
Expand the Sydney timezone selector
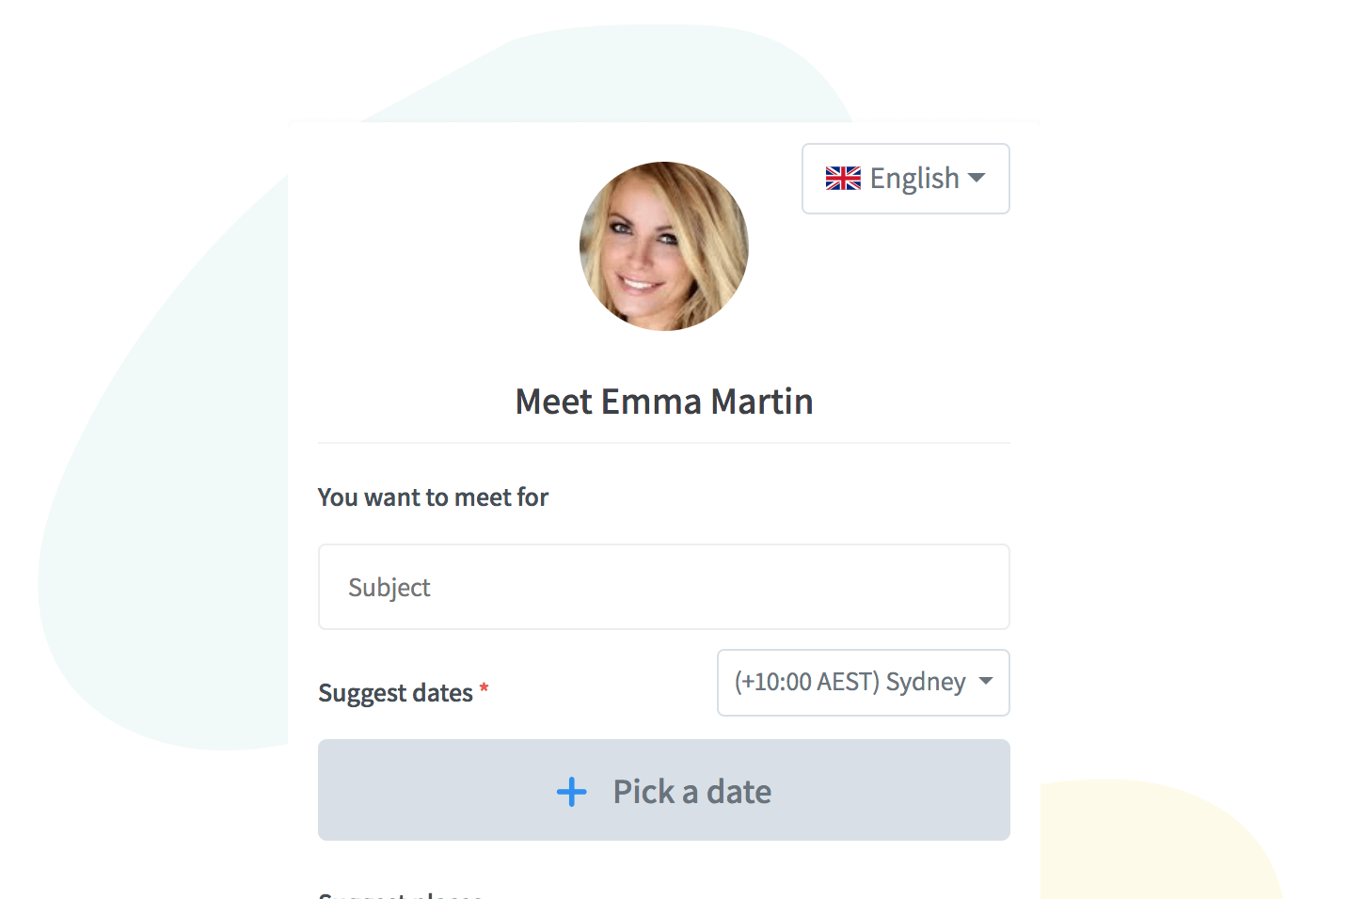863,683
